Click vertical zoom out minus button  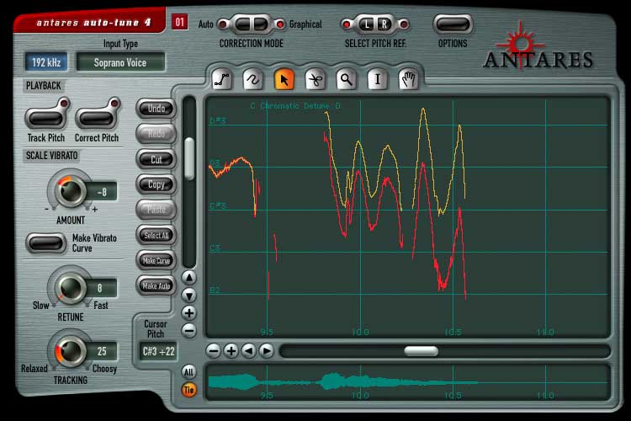point(188,331)
